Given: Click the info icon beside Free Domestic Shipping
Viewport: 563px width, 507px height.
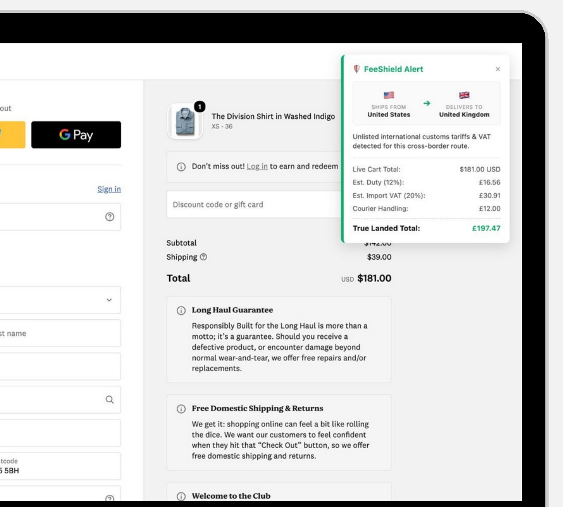Looking at the screenshot, I should point(181,409).
